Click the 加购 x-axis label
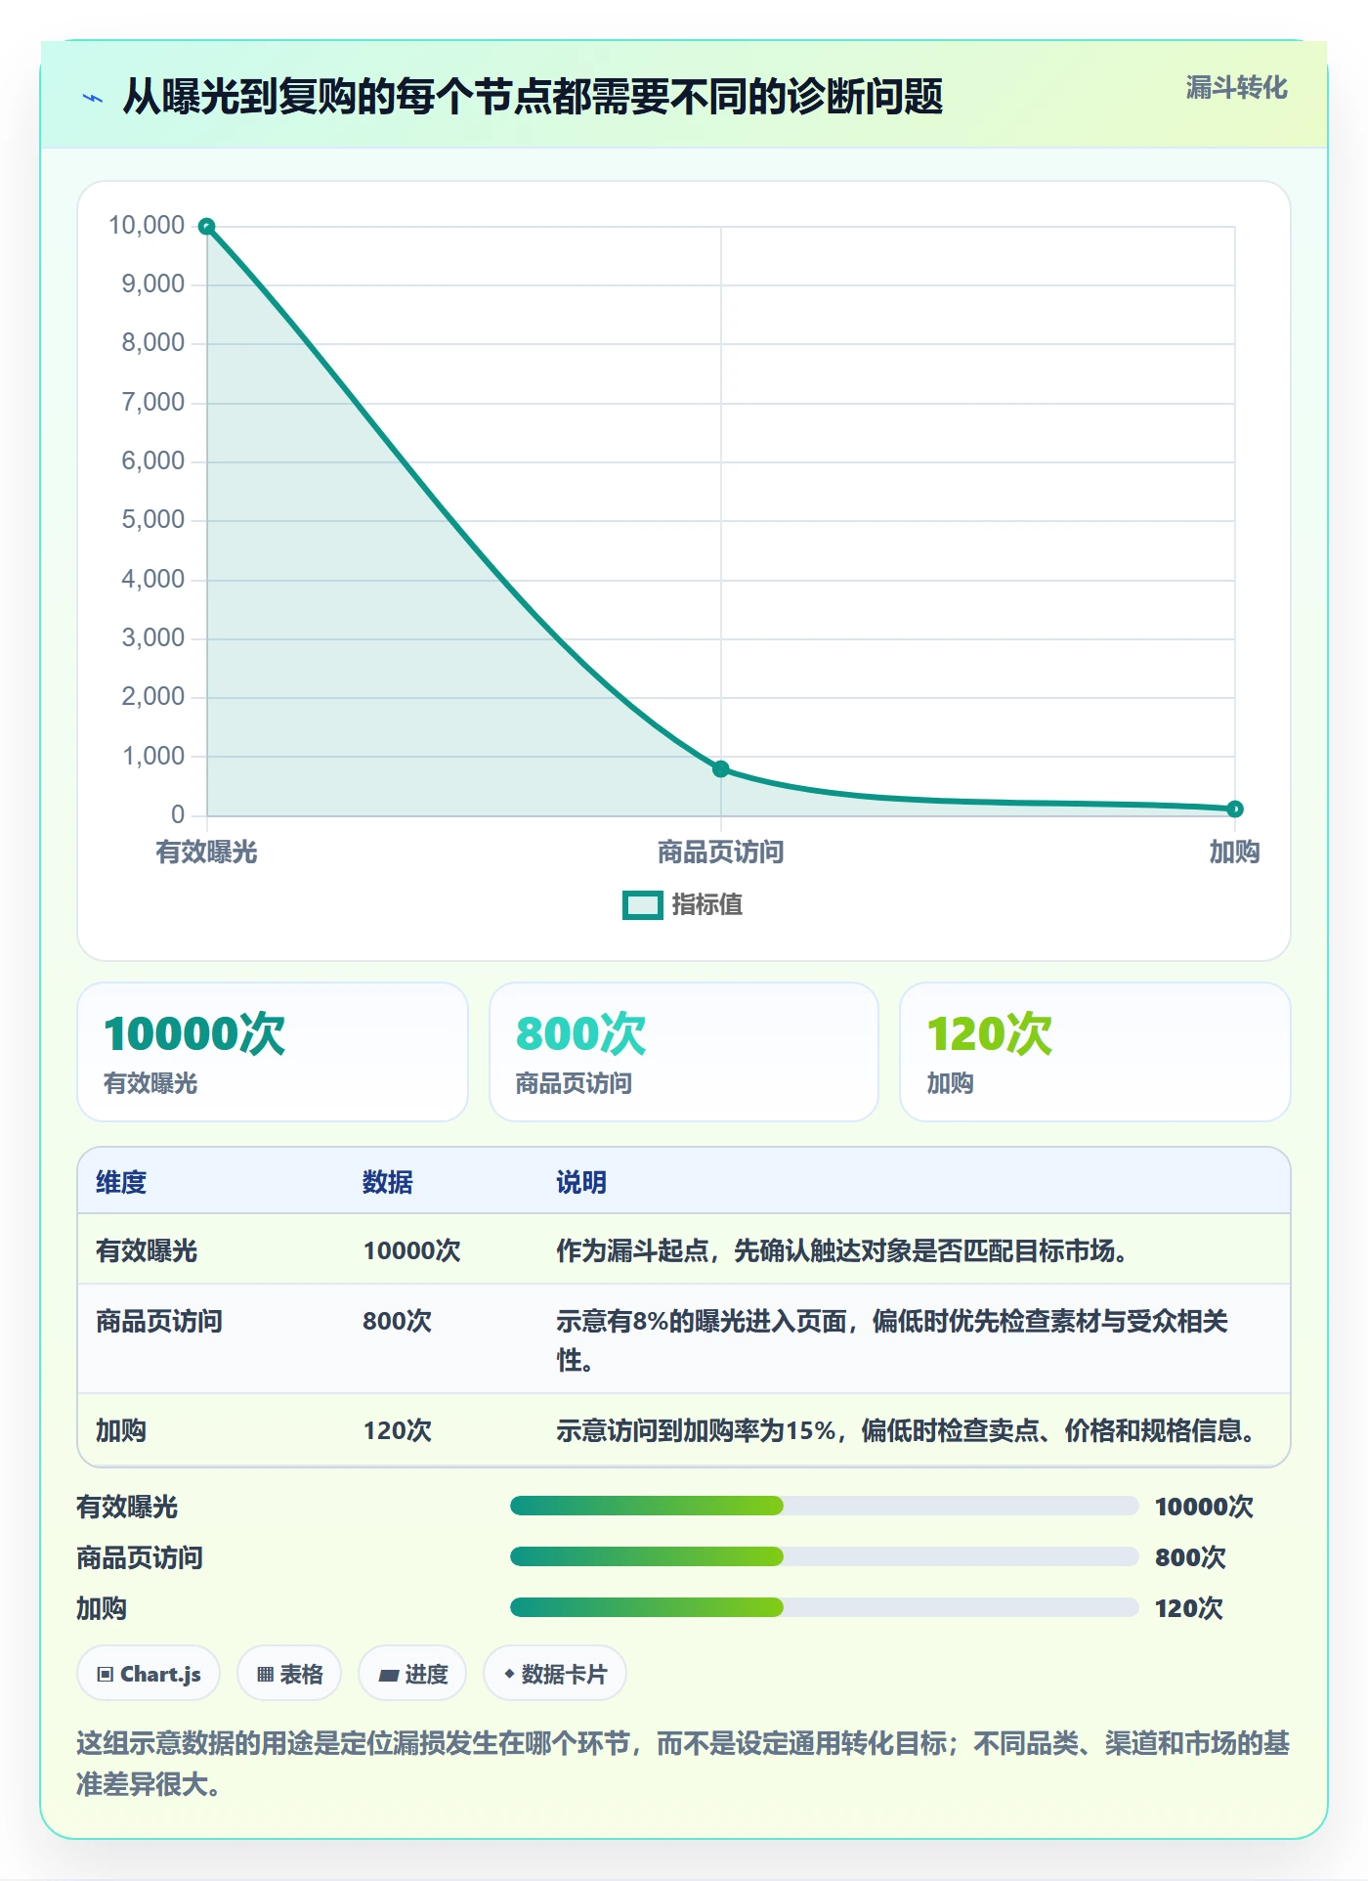1368x1881 pixels. pyautogui.click(x=1234, y=853)
